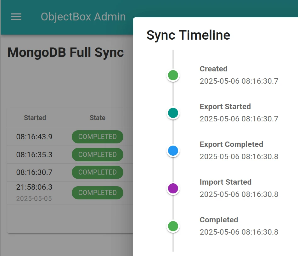Screen dimensions: 298x256
Task: Toggle the COMPLETED status on the 08:16:30.7 row
Action: coord(97,172)
